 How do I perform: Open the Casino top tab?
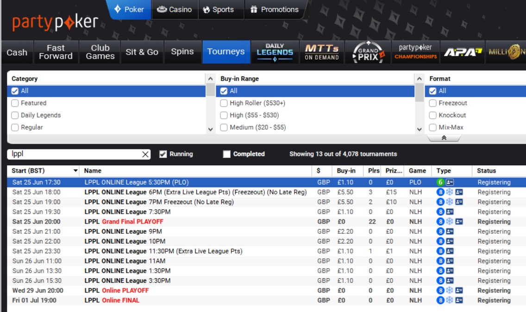[x=175, y=9]
